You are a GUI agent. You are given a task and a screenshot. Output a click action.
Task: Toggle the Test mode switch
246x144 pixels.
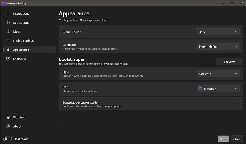point(8,139)
